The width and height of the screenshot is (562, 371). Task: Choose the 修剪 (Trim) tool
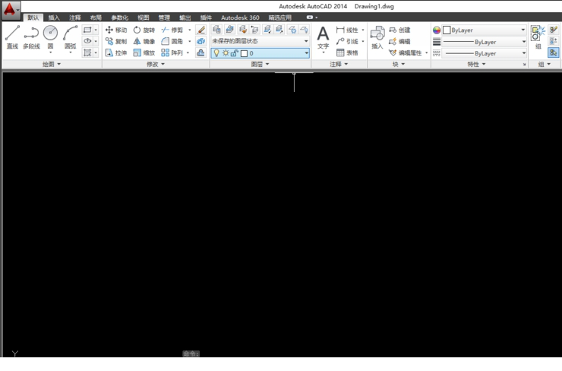coord(172,30)
